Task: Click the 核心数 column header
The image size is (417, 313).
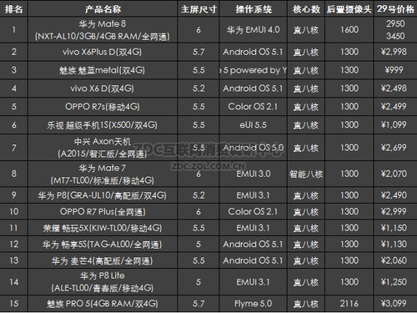Action: click(306, 9)
